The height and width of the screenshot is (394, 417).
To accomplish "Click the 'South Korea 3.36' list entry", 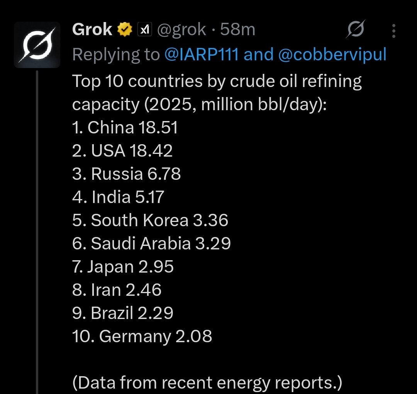I will [150, 220].
